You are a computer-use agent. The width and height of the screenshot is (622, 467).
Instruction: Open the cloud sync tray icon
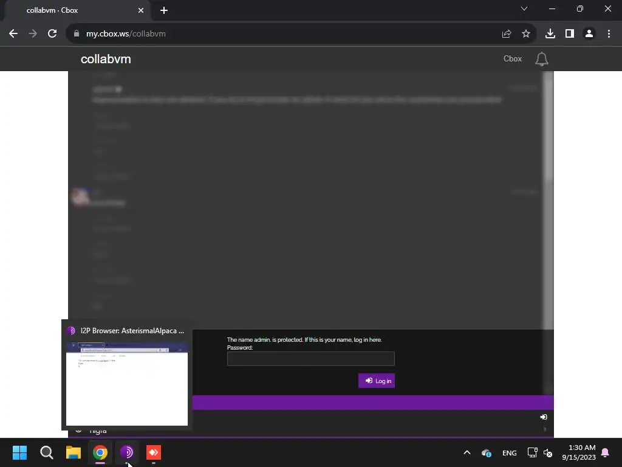[487, 452]
